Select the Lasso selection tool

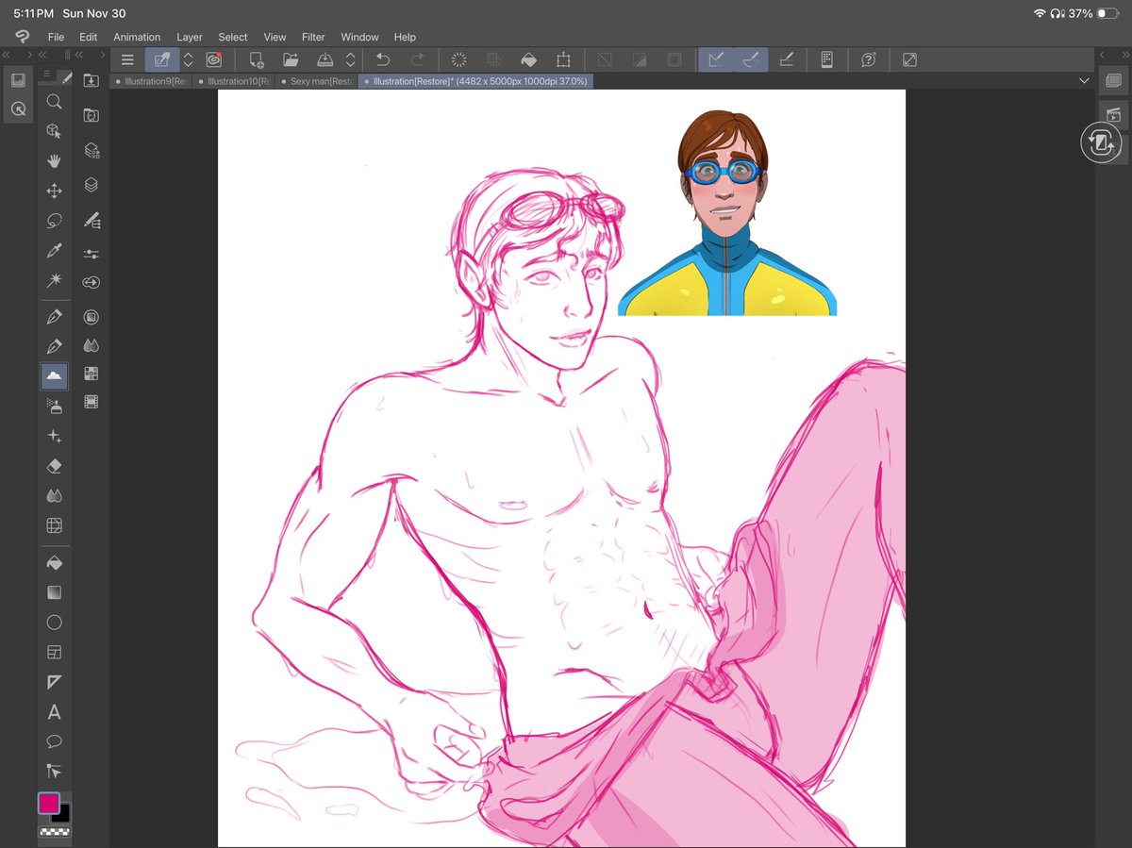click(54, 221)
